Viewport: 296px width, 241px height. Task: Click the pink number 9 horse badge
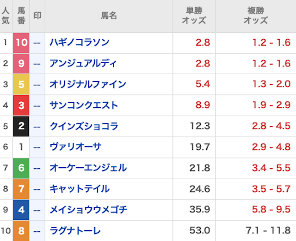tap(21, 64)
